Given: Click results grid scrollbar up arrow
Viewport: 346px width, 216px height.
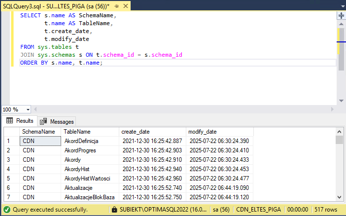Looking at the screenshot, I should click(340, 132).
